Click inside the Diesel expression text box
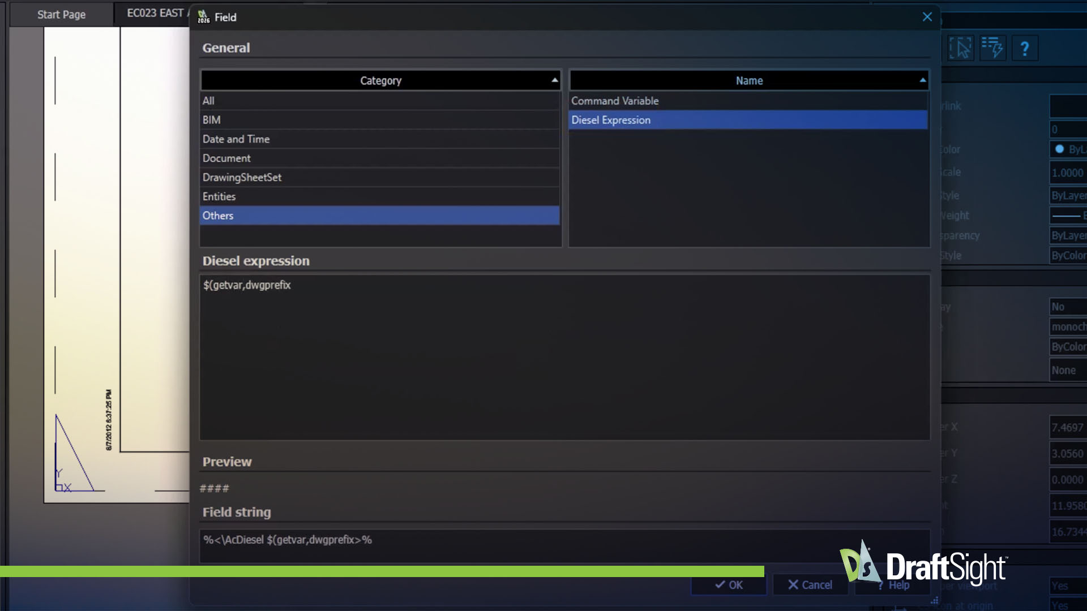Screen dimensions: 1087x611 point(564,357)
